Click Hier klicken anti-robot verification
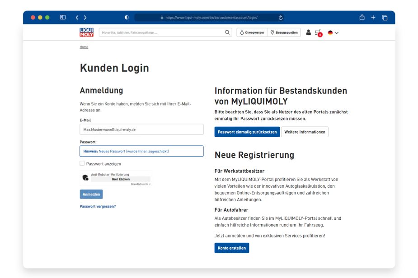Viewport: 418px width, 278px height. (x=121, y=179)
